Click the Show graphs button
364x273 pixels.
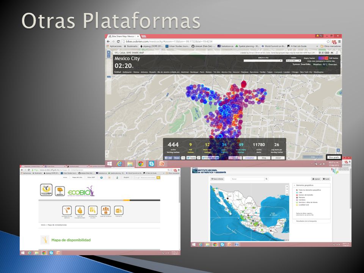pos(334,157)
